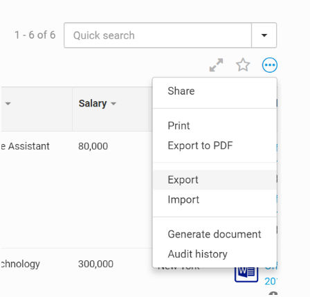This screenshot has width=310, height=297.
Task: Click the 80,000 salary cell
Action: tap(93, 146)
